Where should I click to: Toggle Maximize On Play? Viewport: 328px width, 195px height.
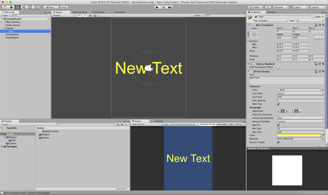pos(208,125)
